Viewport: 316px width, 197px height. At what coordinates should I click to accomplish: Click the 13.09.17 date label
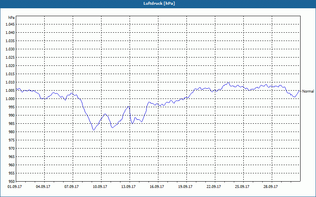pyautogui.click(x=128, y=187)
